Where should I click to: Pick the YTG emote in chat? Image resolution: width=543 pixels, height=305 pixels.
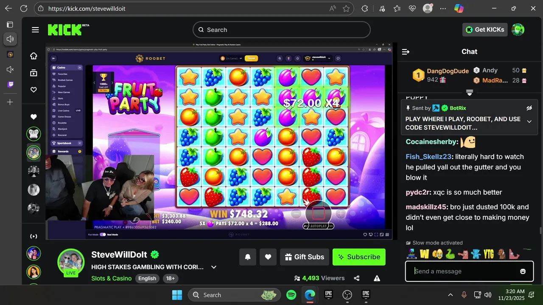[x=489, y=254]
